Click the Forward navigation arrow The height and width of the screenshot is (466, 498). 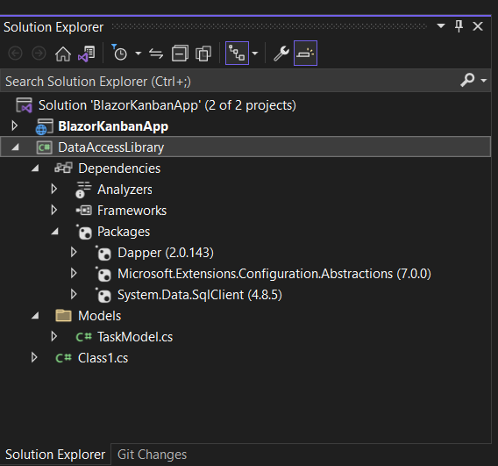39,54
